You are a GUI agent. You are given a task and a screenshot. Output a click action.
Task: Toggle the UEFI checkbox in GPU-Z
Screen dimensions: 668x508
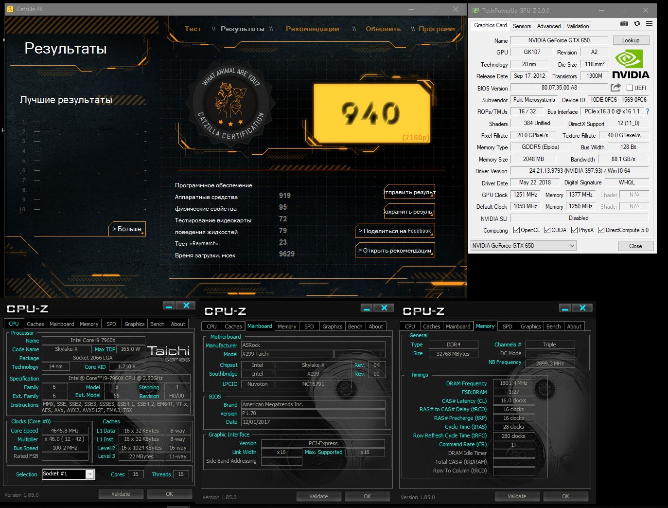tap(630, 88)
